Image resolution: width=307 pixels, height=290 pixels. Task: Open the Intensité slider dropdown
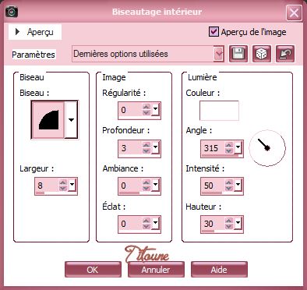(x=238, y=185)
